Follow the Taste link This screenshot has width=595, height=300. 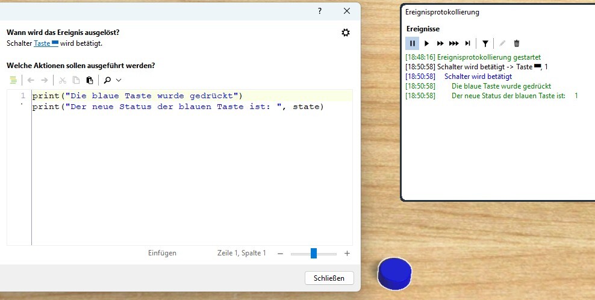click(x=42, y=43)
